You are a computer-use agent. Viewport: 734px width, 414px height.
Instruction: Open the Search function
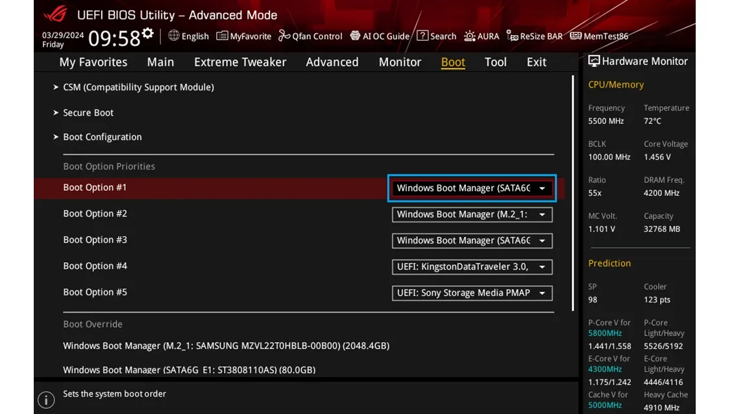click(x=443, y=36)
